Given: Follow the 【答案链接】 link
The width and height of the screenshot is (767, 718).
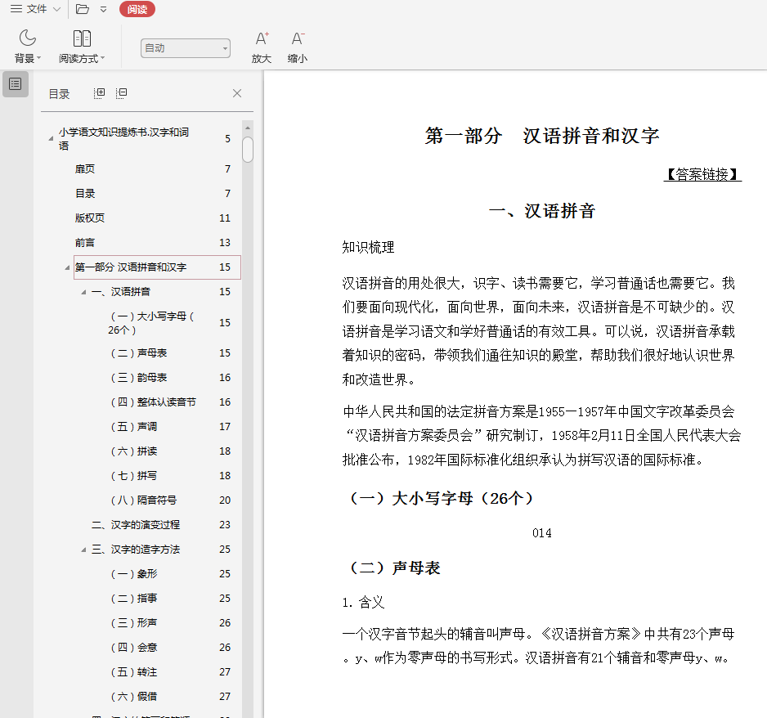Looking at the screenshot, I should click(x=702, y=174).
